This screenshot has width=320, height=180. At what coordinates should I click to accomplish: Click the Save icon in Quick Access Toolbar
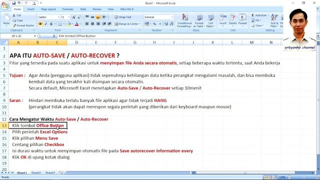point(13,3)
